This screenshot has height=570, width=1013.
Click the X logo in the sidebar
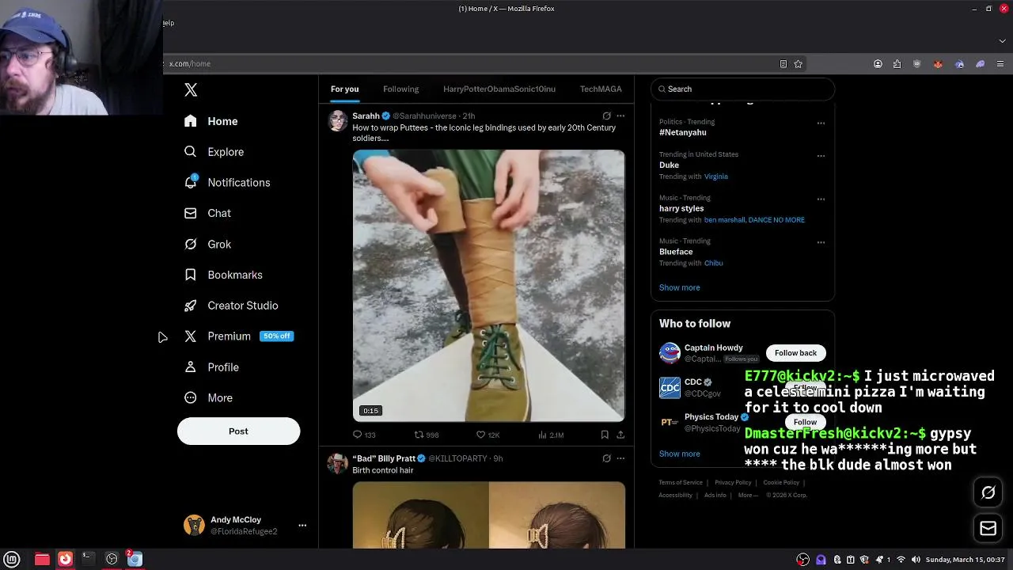pyautogui.click(x=191, y=90)
